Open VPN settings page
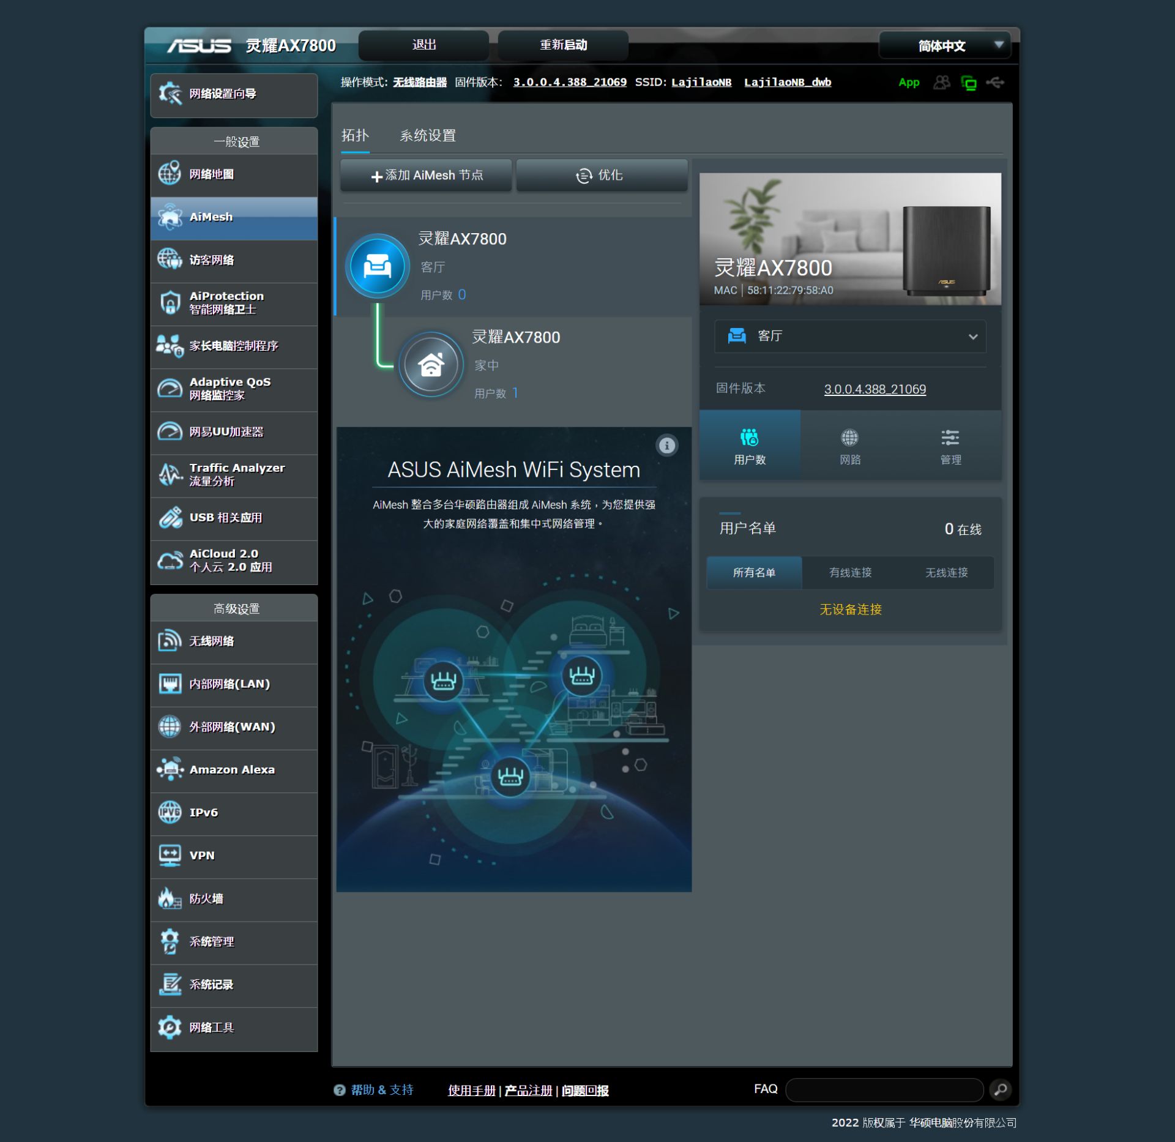This screenshot has height=1142, width=1175. pyautogui.click(x=234, y=856)
